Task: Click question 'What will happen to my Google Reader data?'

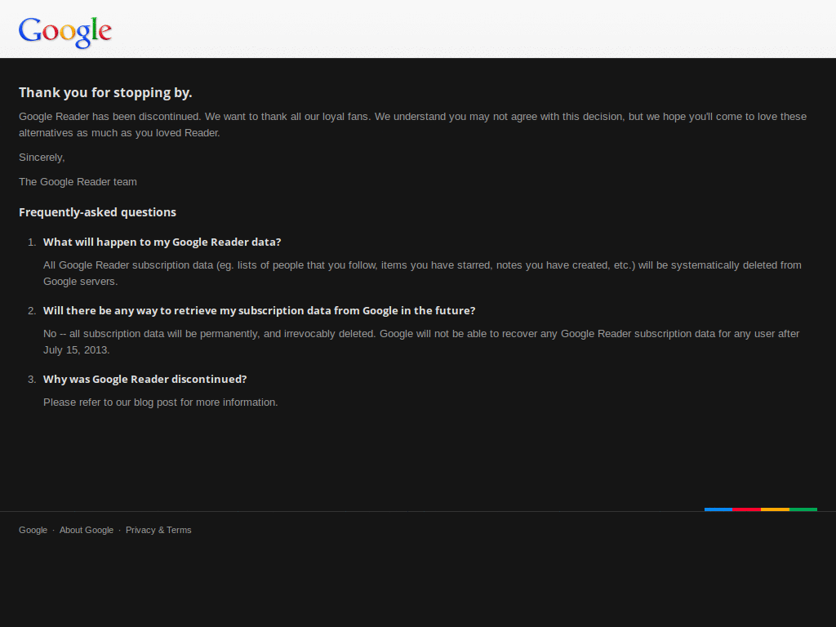Action: pos(162,242)
